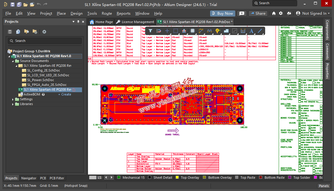Click the Redo arrow
The height and width of the screenshot is (191, 334).
click(45, 4)
